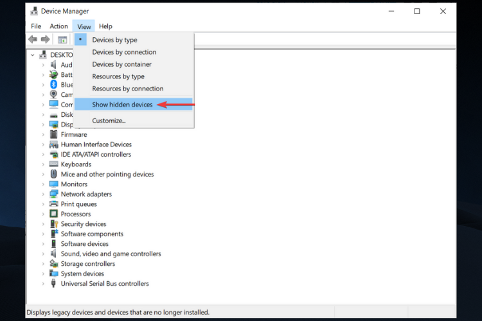Click the Device Manager title bar icon

tap(34, 11)
